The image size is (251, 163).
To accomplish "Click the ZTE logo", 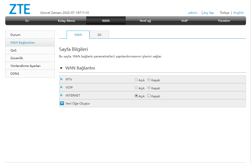I will tap(20, 9).
